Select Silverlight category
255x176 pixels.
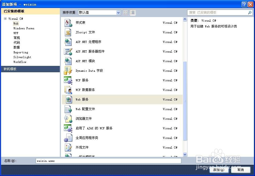(x=22, y=57)
